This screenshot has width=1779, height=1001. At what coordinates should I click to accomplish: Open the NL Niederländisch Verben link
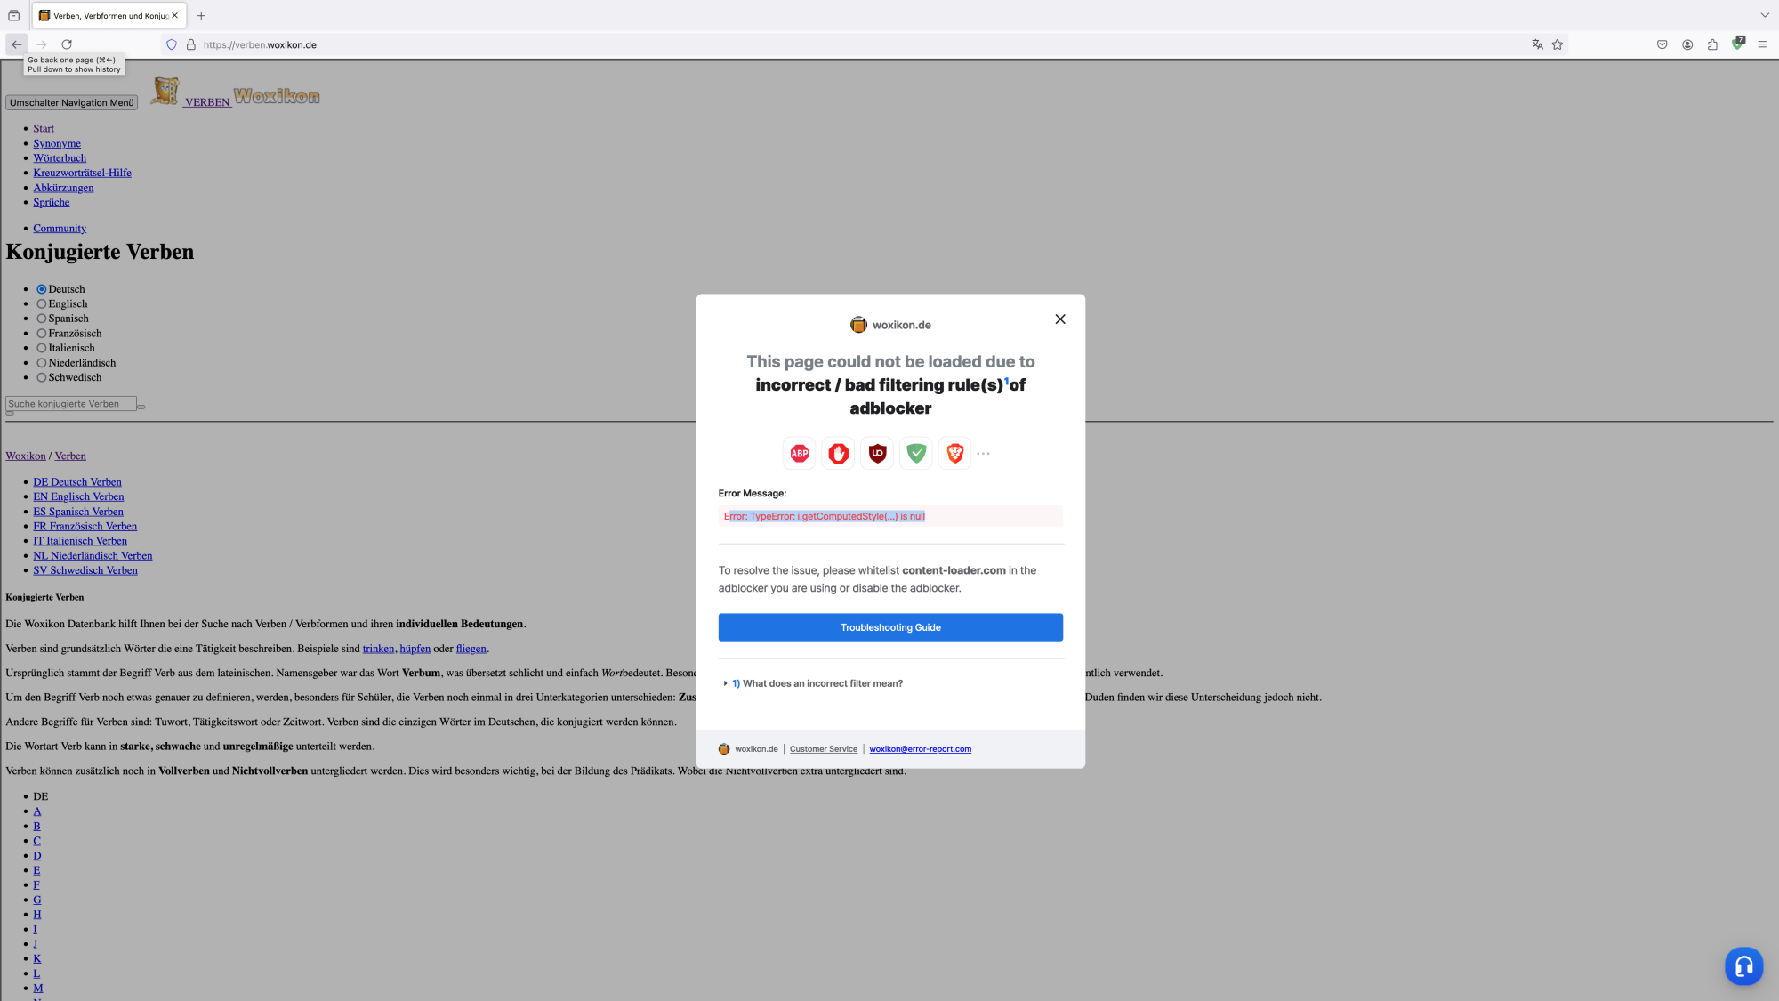[93, 556]
